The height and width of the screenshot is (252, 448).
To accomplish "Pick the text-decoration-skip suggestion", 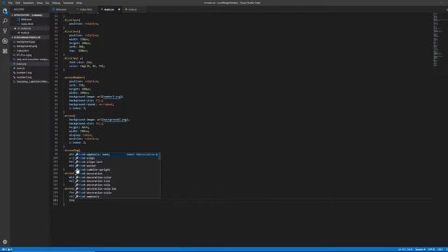I will (x=117, y=185).
